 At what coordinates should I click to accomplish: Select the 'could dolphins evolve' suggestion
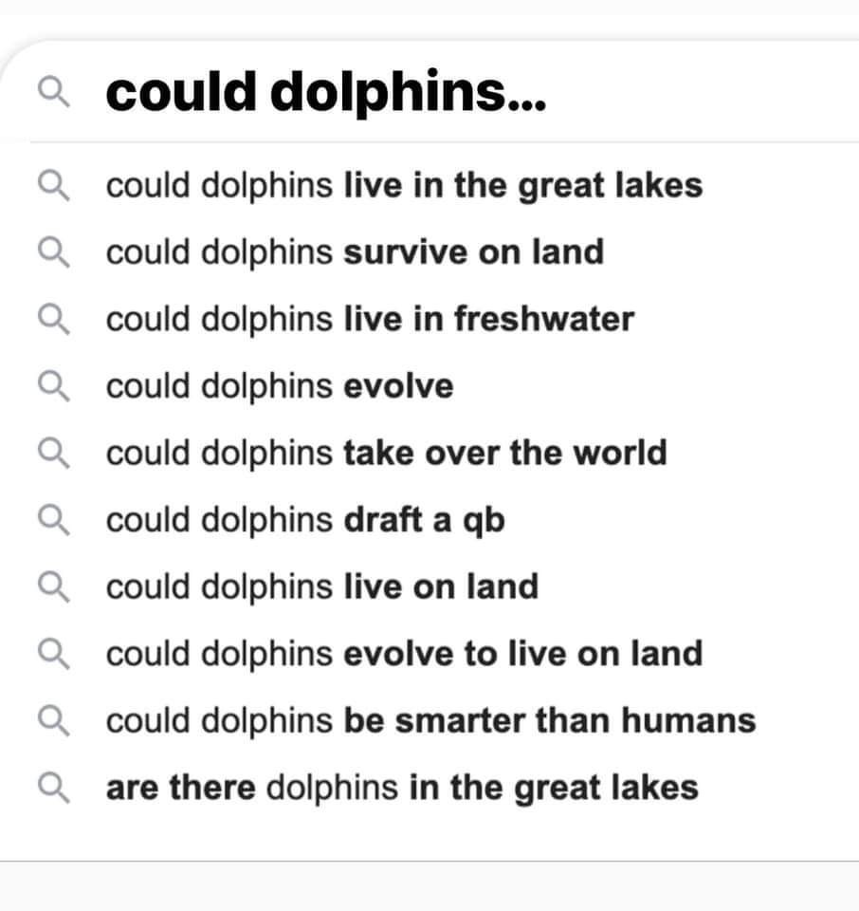coord(280,386)
